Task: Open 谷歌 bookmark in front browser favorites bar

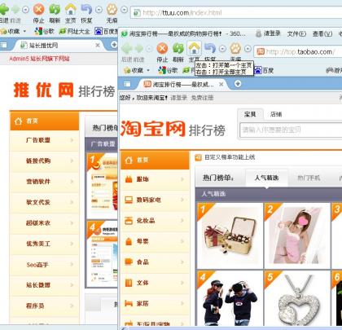Action: pos(168,70)
